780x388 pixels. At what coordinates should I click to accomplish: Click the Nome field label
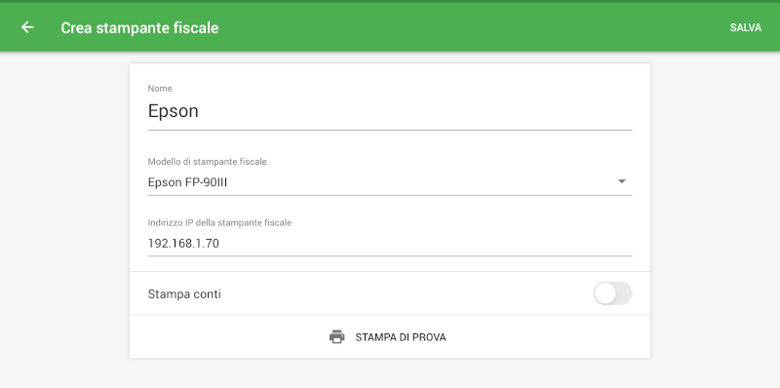(160, 89)
